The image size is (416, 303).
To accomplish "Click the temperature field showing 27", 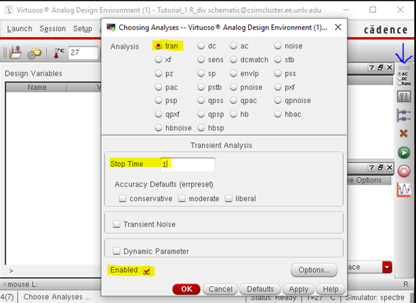I will click(83, 53).
